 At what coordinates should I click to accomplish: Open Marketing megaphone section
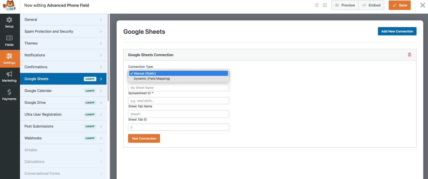[9, 77]
